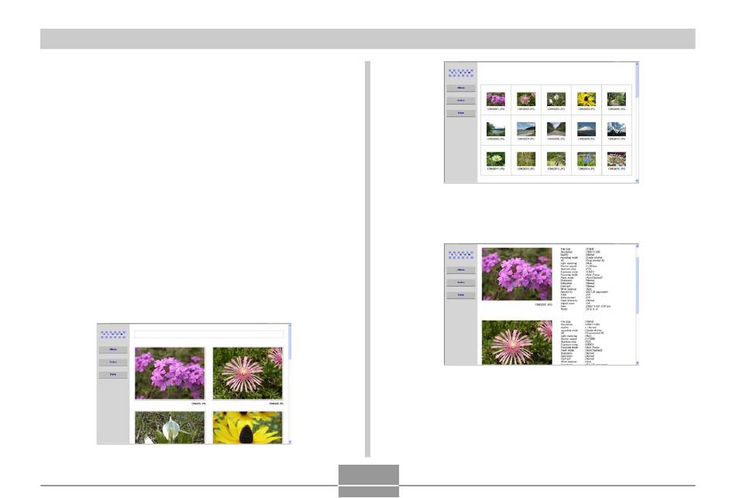The height and width of the screenshot is (498, 736).
Task: Click the Data button in the image data window
Action: (461, 295)
